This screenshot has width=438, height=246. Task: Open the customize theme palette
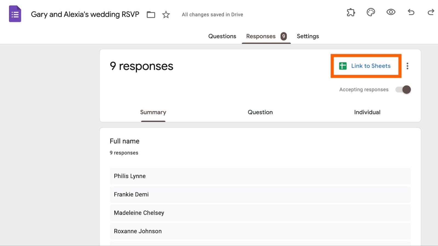pyautogui.click(x=371, y=12)
